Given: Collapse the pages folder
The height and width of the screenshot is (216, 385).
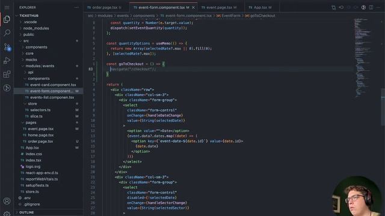Looking at the screenshot, I should pos(31,122).
